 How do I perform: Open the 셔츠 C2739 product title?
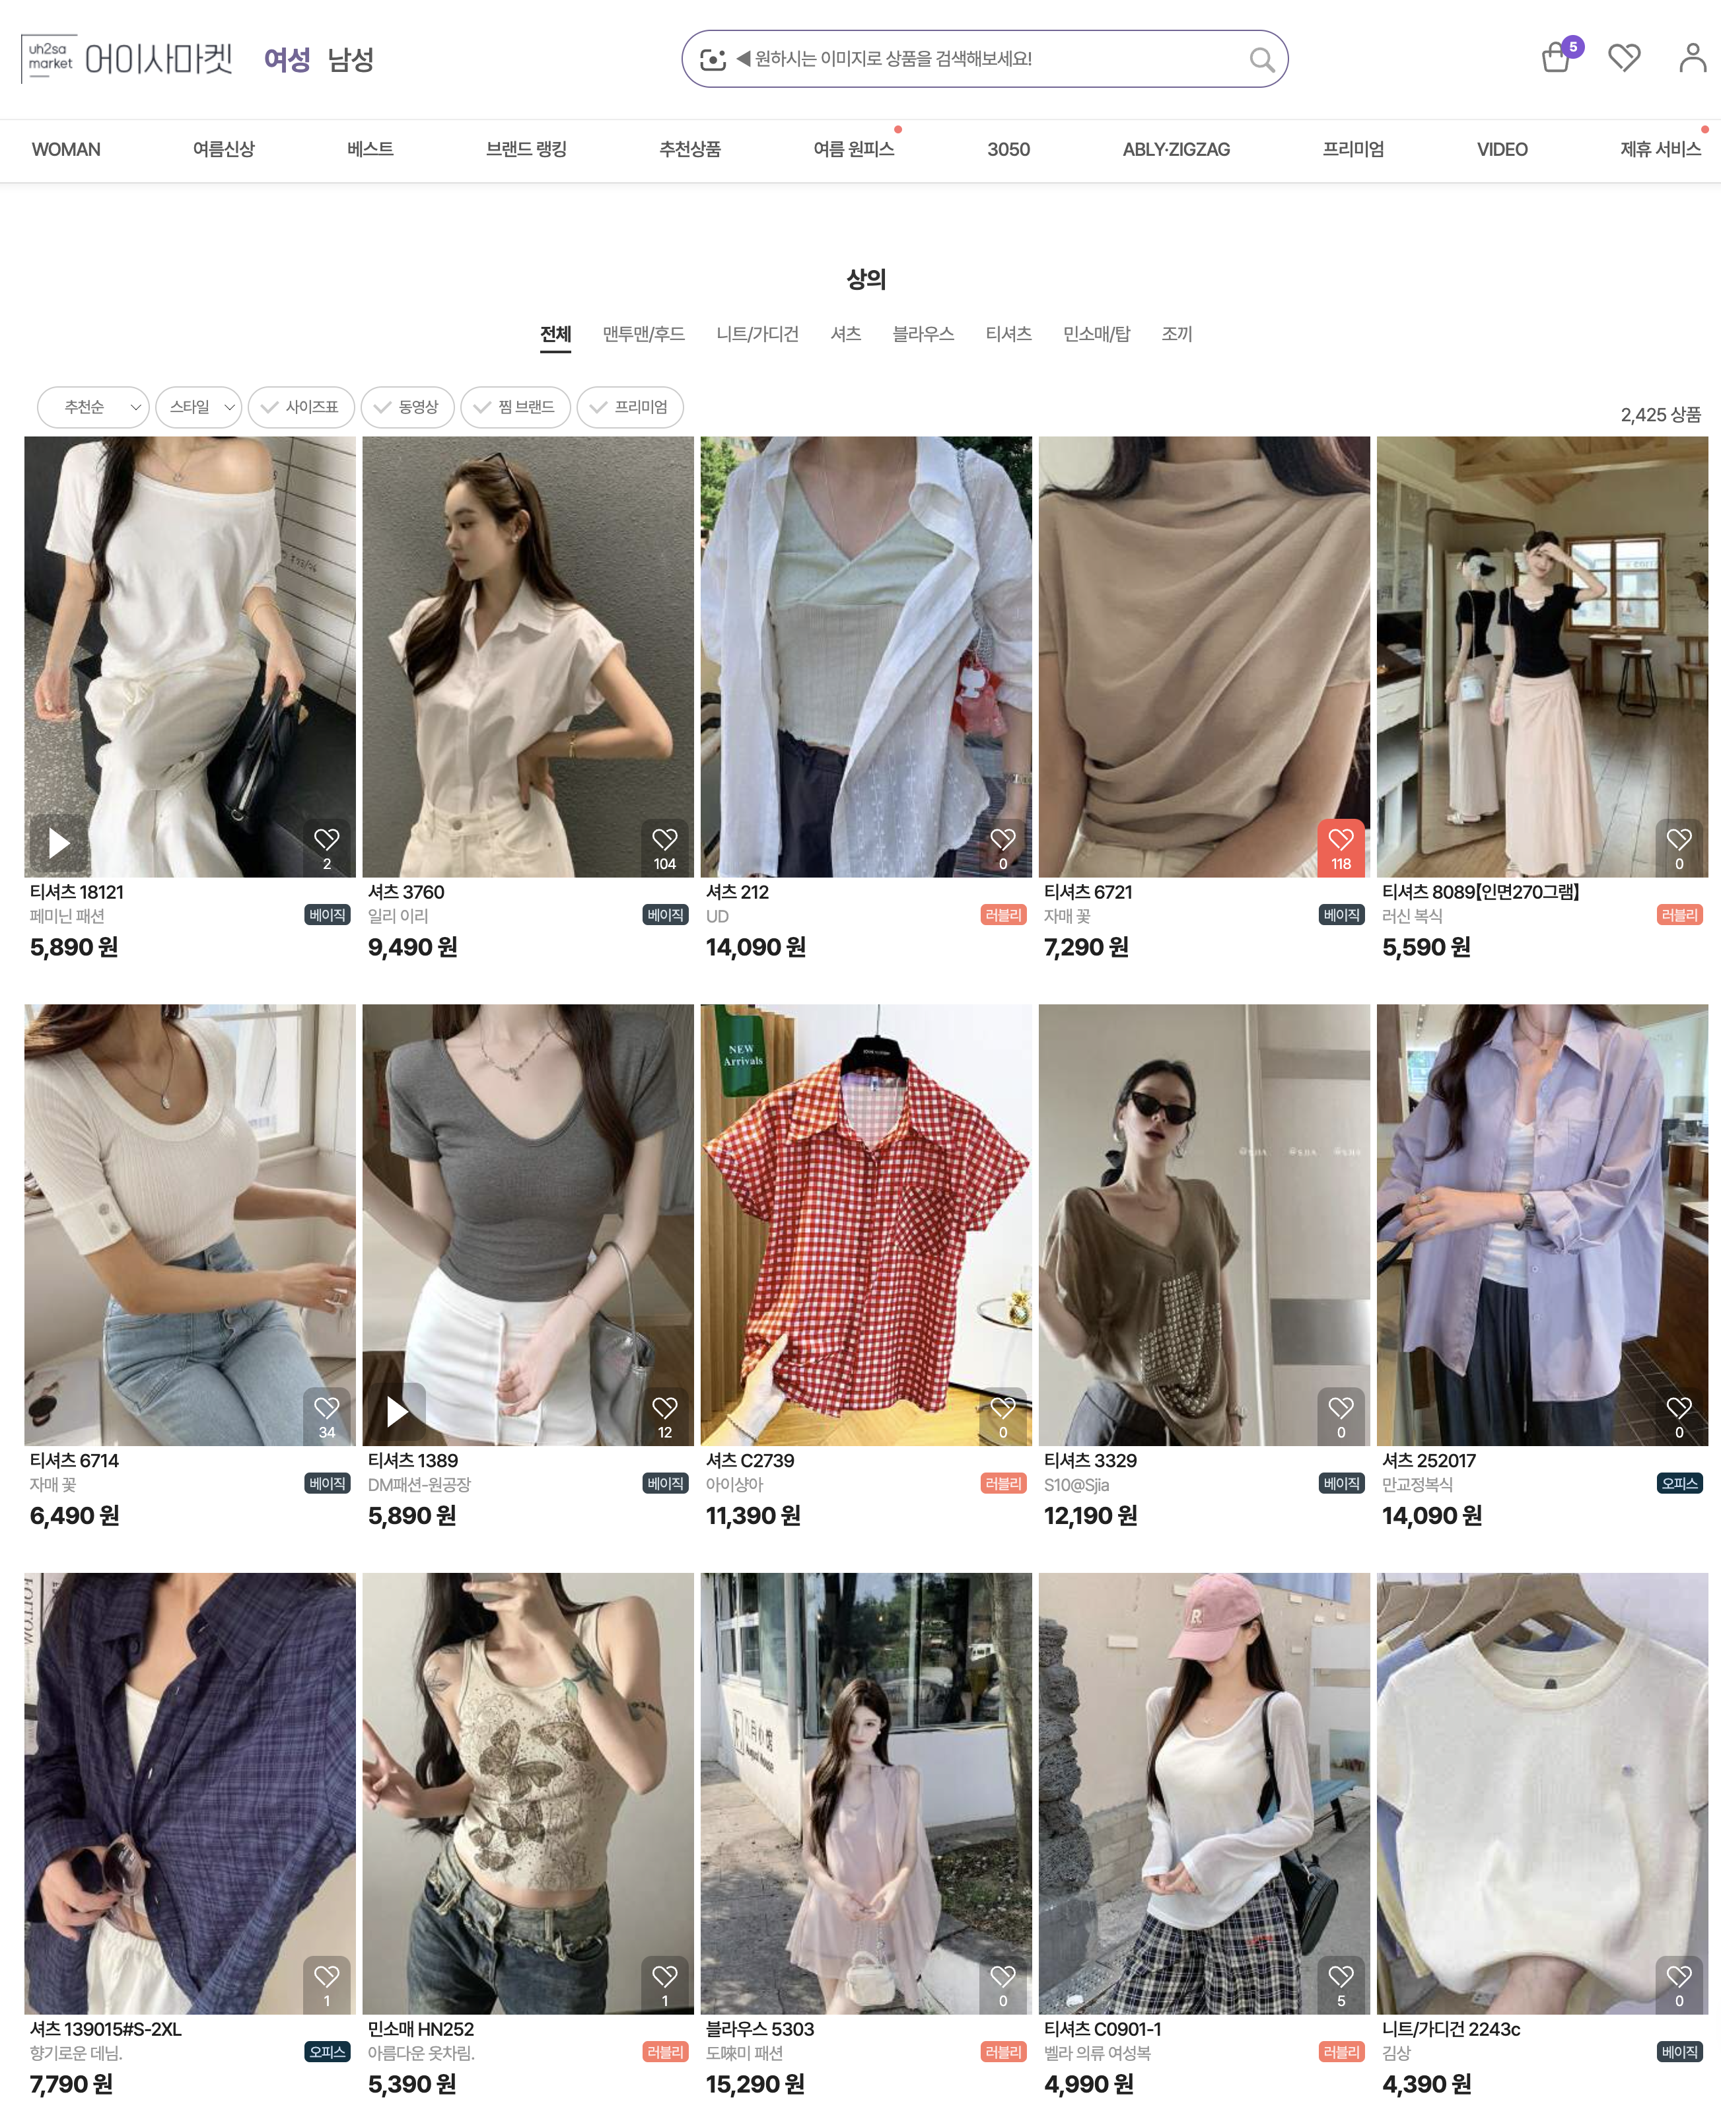point(750,1460)
